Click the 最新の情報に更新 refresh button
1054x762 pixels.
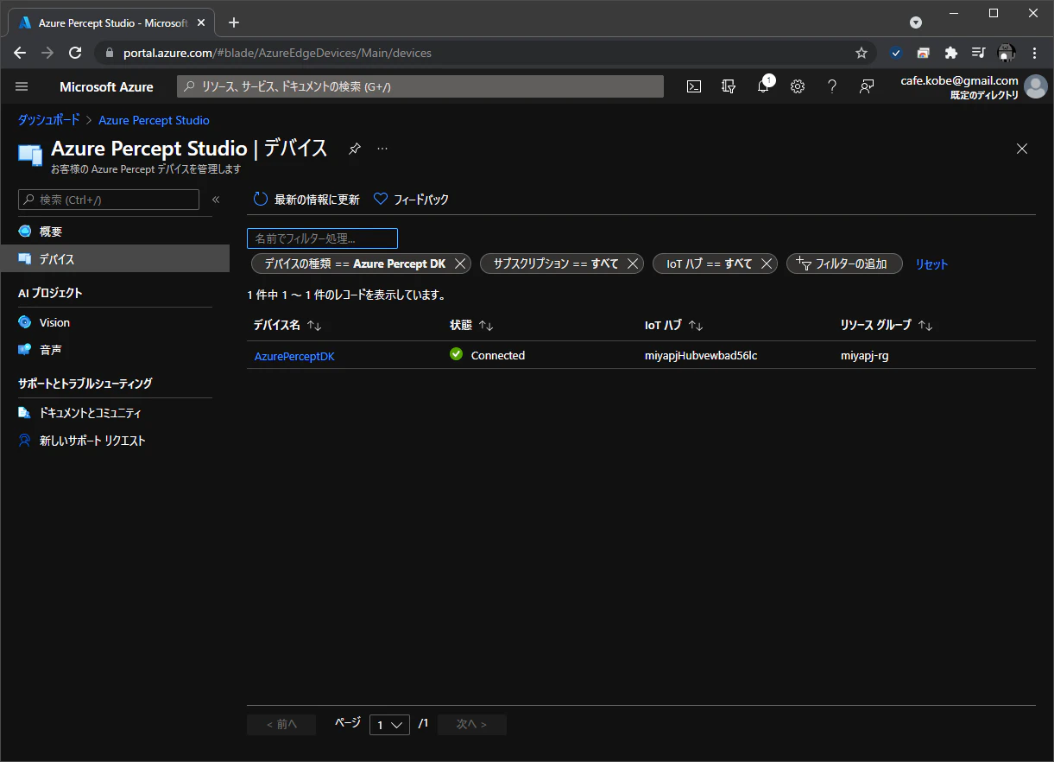pyautogui.click(x=306, y=200)
